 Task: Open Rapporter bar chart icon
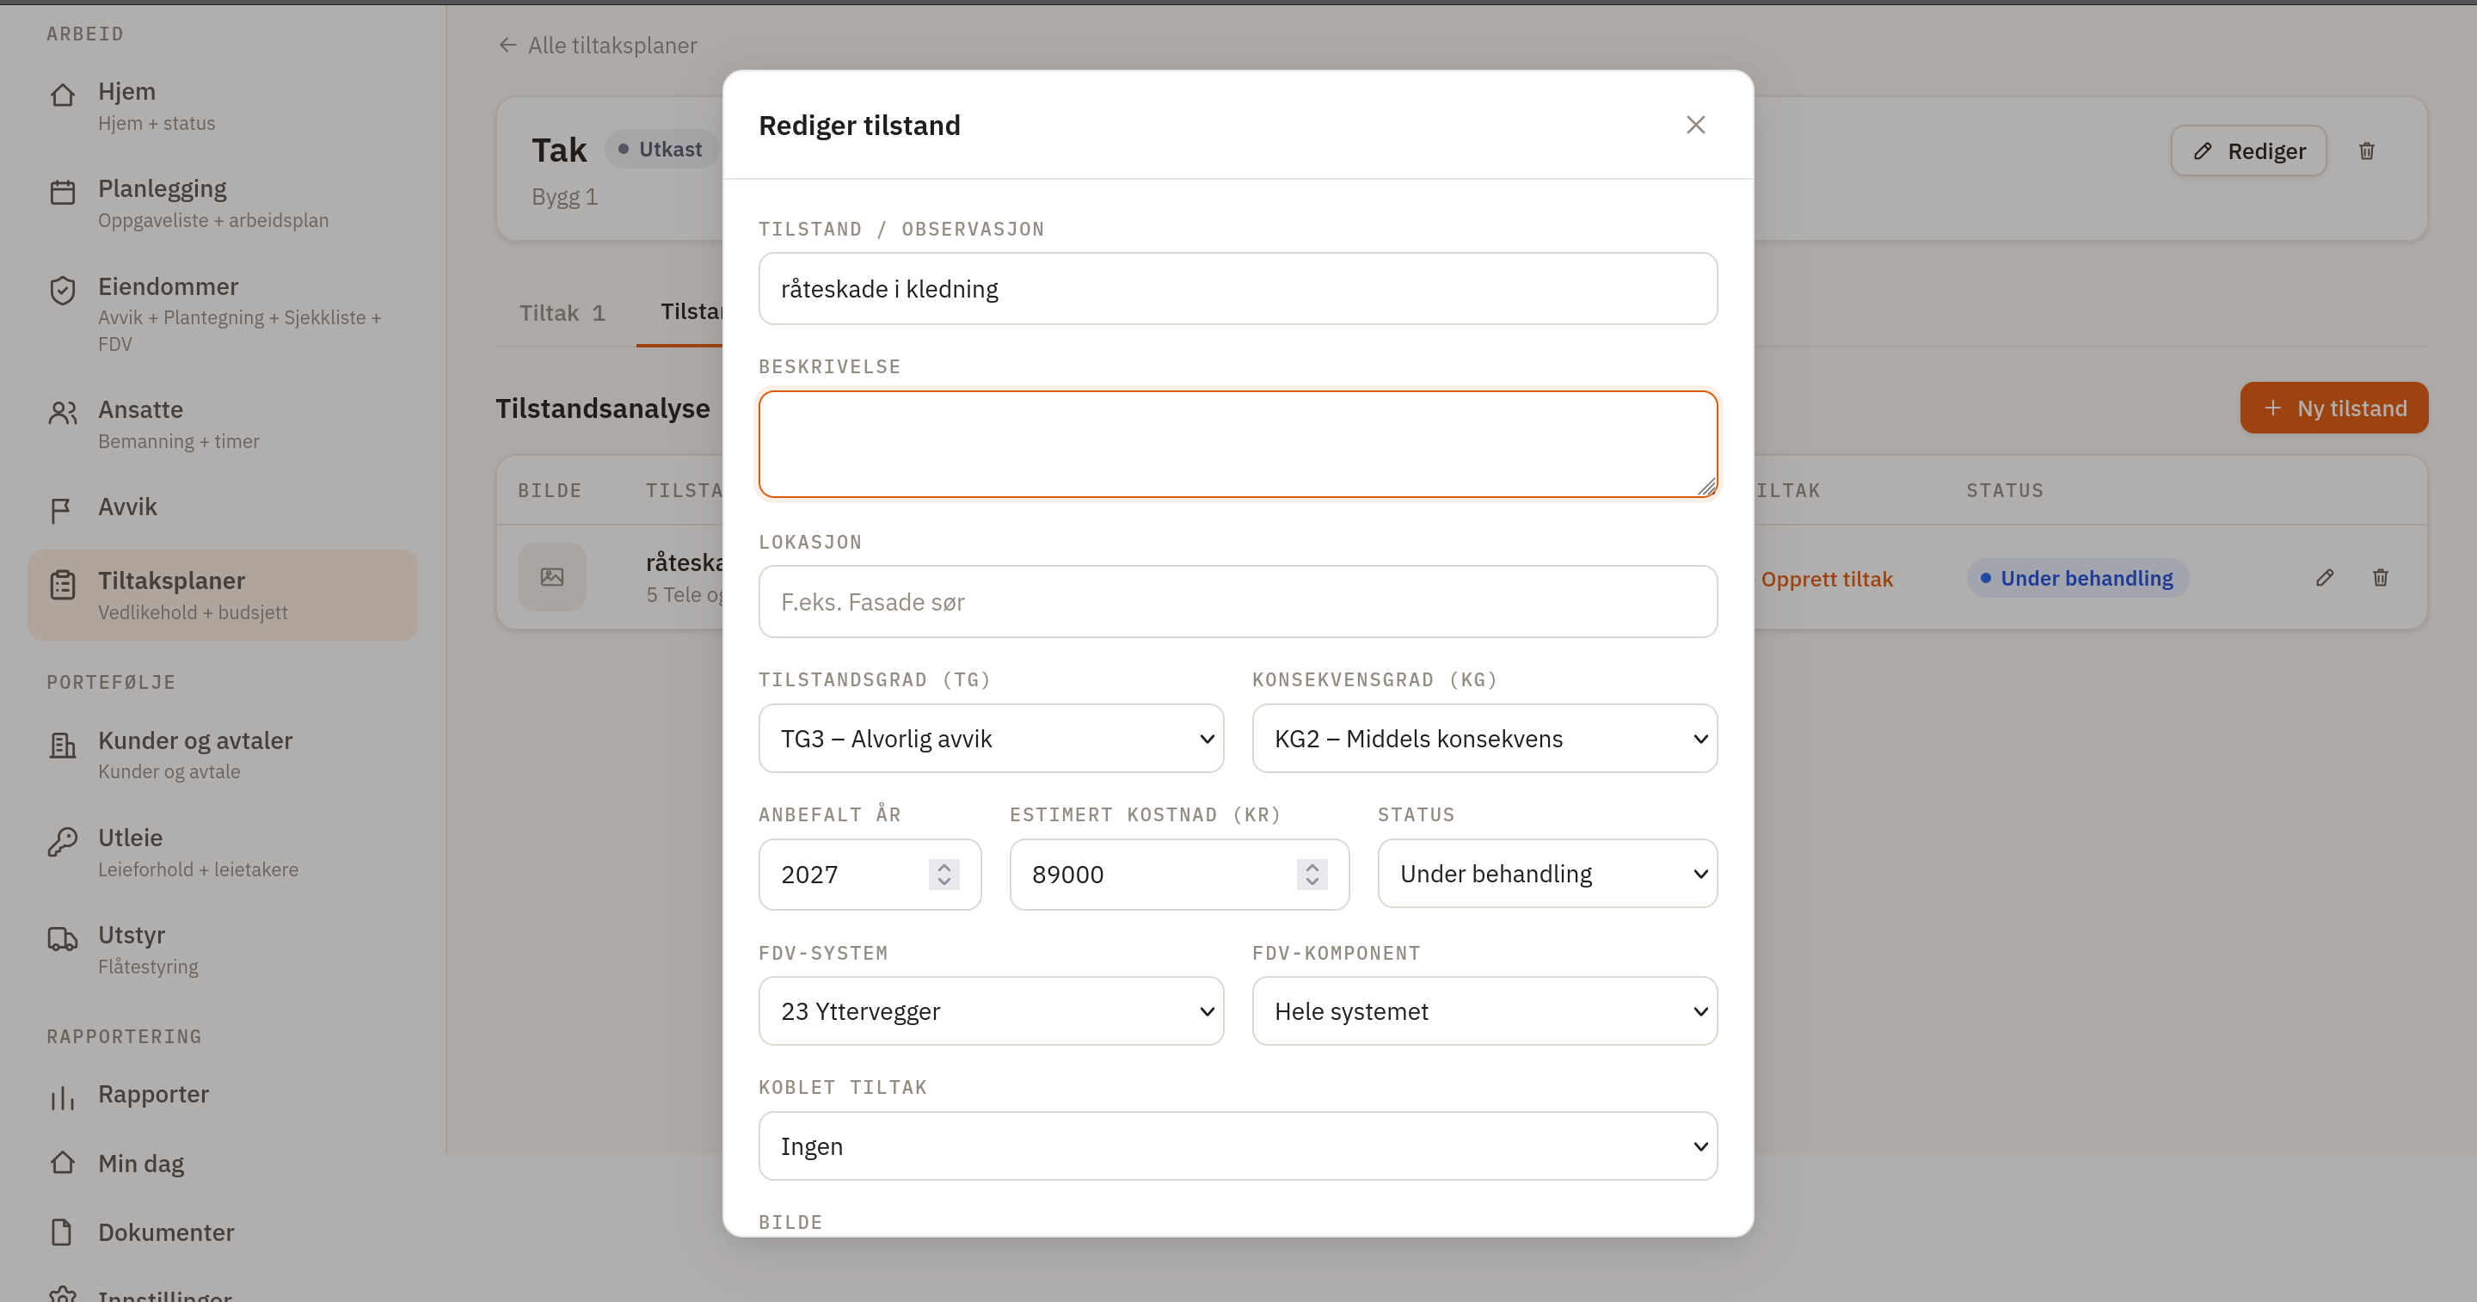coord(63,1097)
